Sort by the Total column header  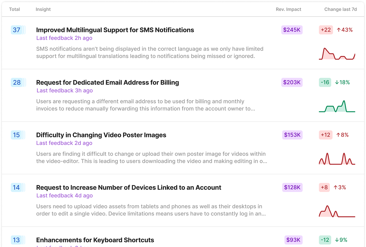click(x=14, y=9)
